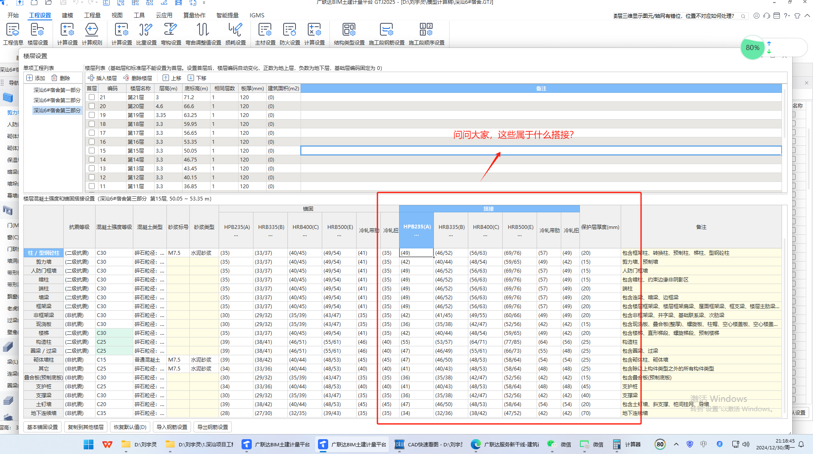The width and height of the screenshot is (813, 454).
Task: Click 基本锚固设置 button
Action: pyautogui.click(x=42, y=427)
